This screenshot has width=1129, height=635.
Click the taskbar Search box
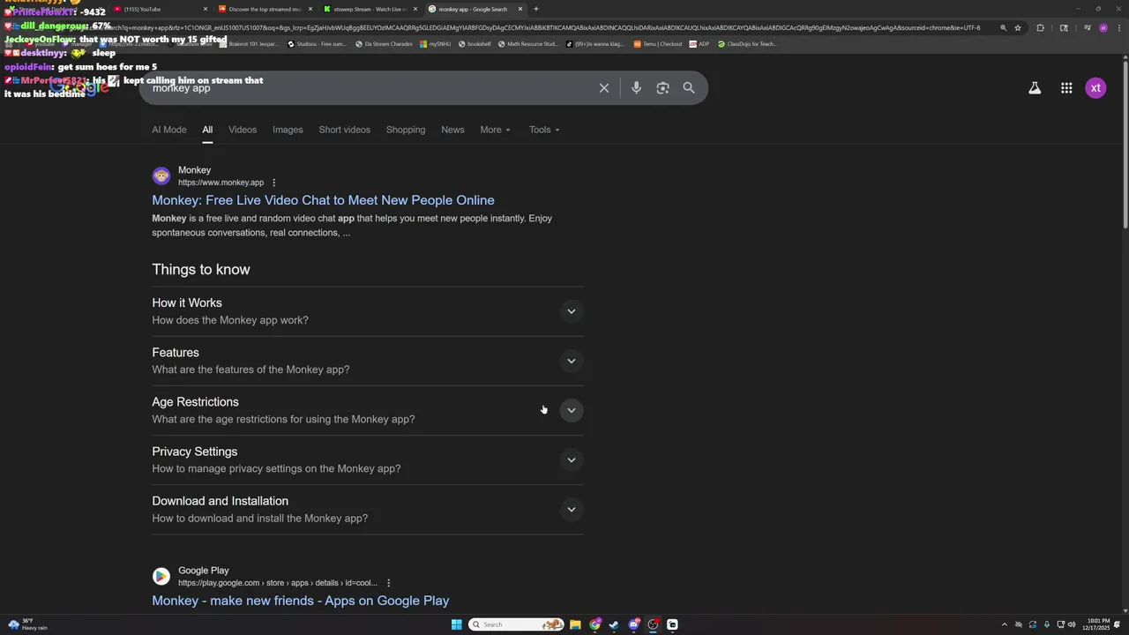click(517, 624)
